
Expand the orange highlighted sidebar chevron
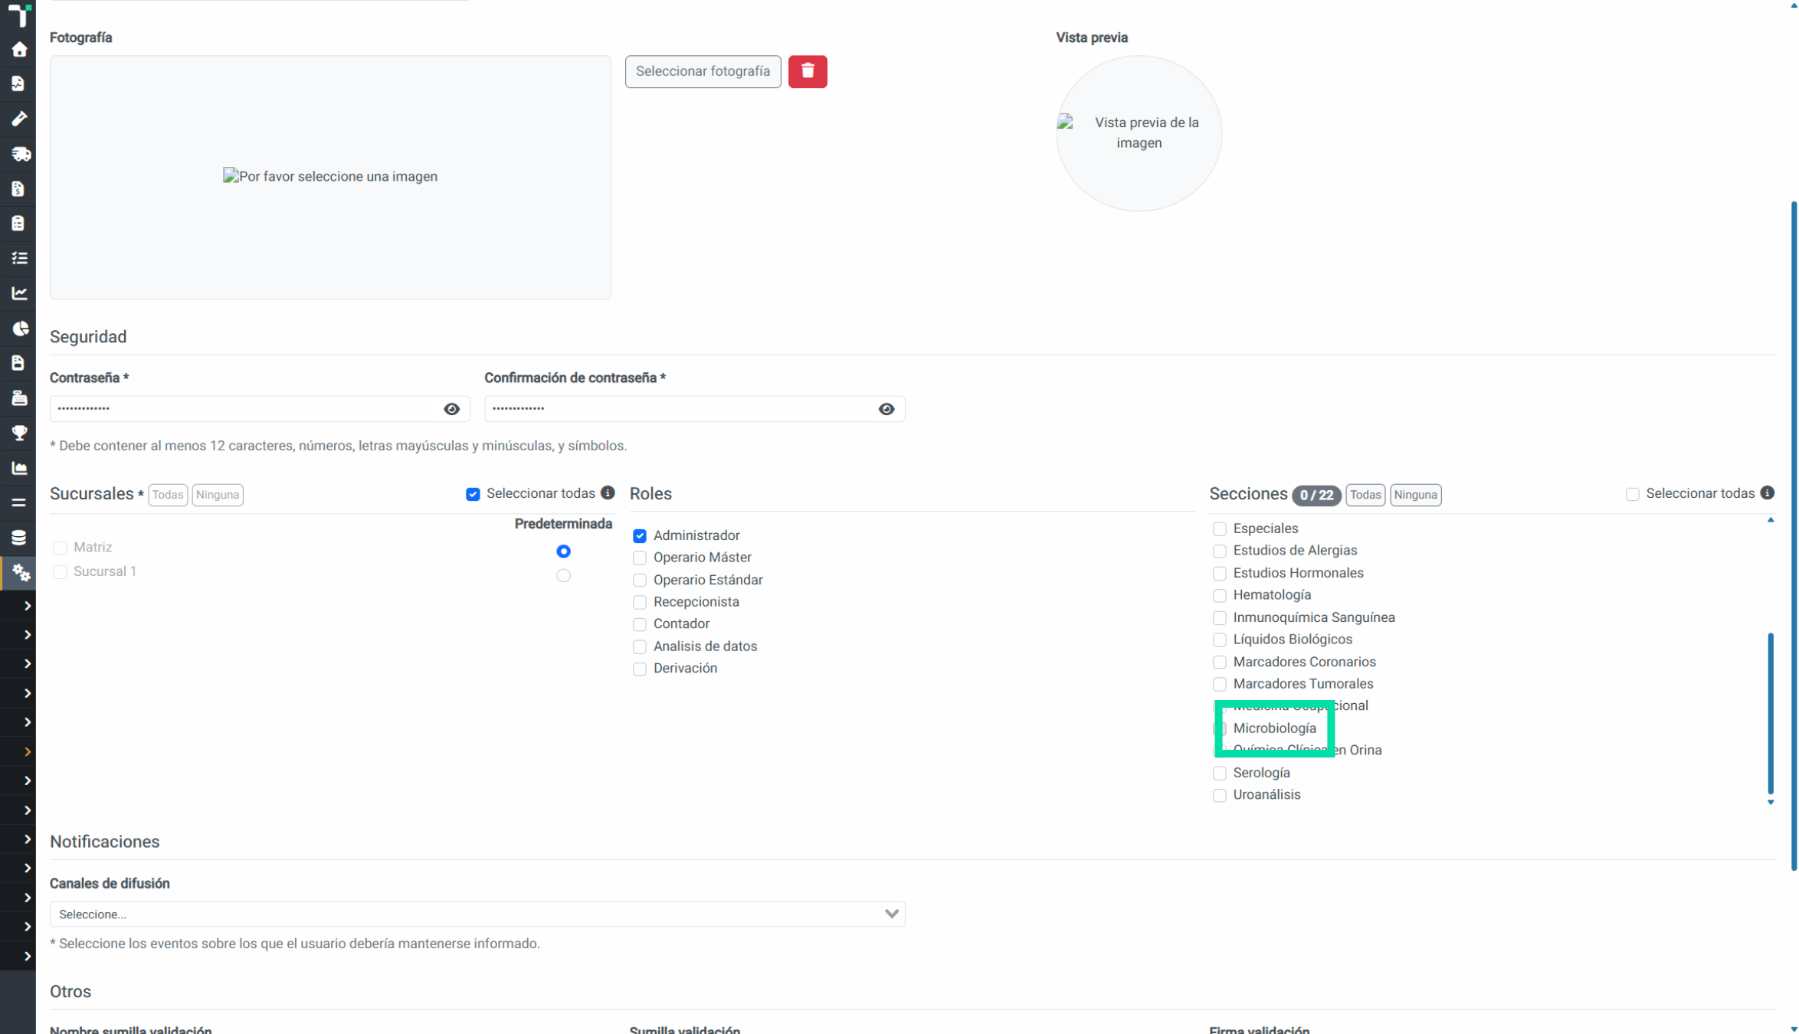tap(27, 751)
